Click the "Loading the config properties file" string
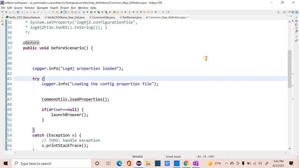 (112, 84)
